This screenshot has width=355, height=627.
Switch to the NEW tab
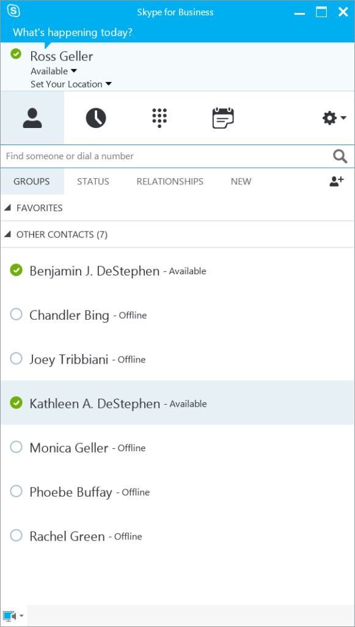(241, 181)
